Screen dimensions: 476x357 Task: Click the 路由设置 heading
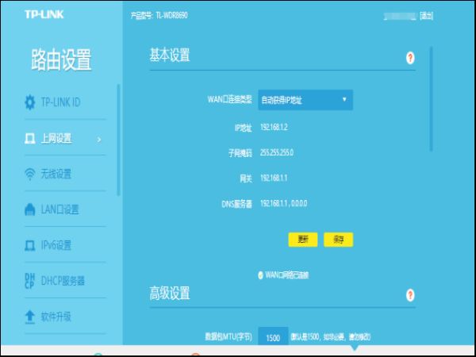[x=61, y=59]
